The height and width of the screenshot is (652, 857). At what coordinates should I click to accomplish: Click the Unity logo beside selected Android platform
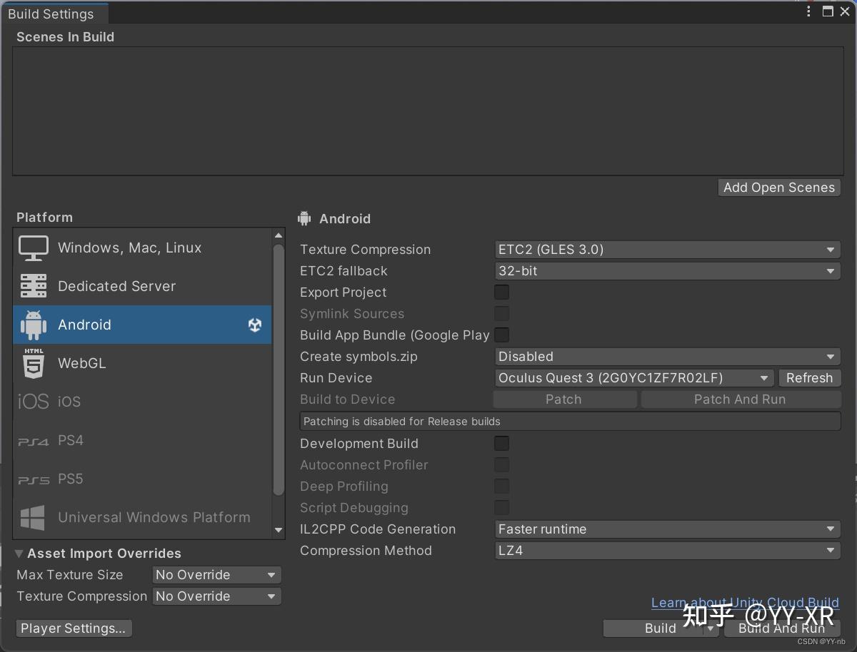pyautogui.click(x=255, y=325)
